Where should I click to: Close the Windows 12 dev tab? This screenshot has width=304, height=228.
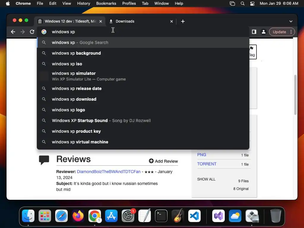click(101, 21)
